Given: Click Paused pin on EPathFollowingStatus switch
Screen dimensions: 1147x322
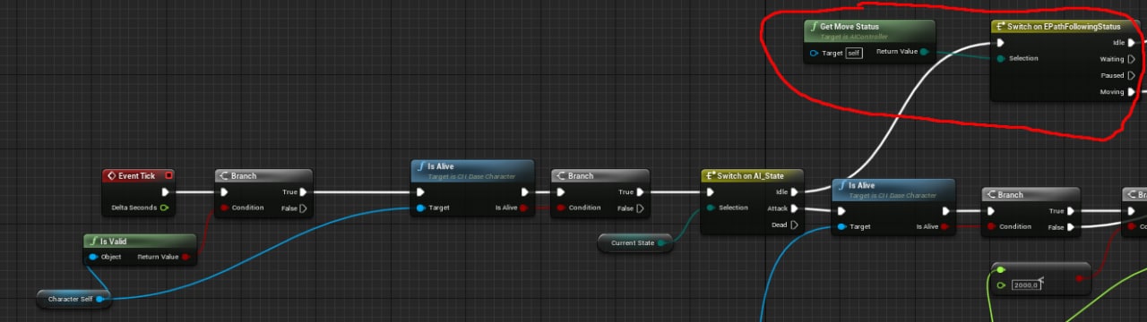Looking at the screenshot, I should (1132, 75).
